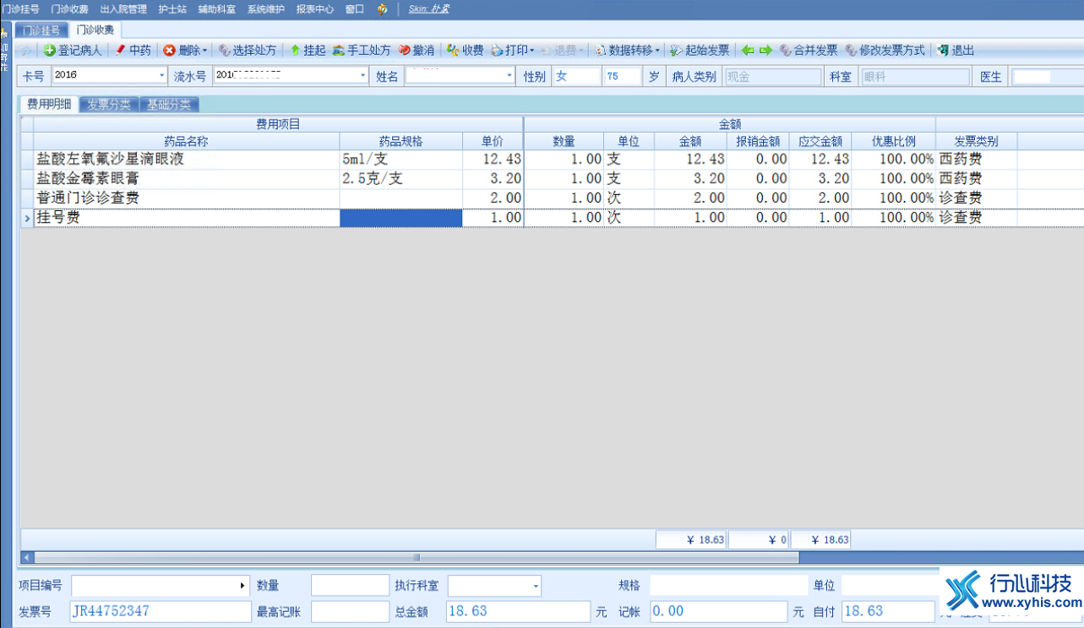The height and width of the screenshot is (628, 1084).
Task: Click the 中药 toolbar button
Action: click(x=133, y=51)
